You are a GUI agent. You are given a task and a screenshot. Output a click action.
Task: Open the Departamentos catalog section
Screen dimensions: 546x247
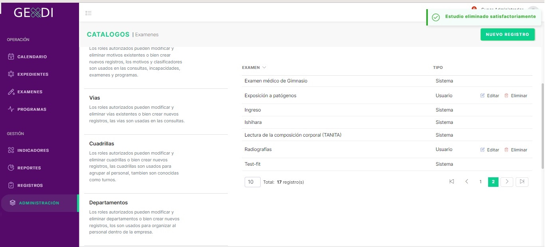(156, 219)
